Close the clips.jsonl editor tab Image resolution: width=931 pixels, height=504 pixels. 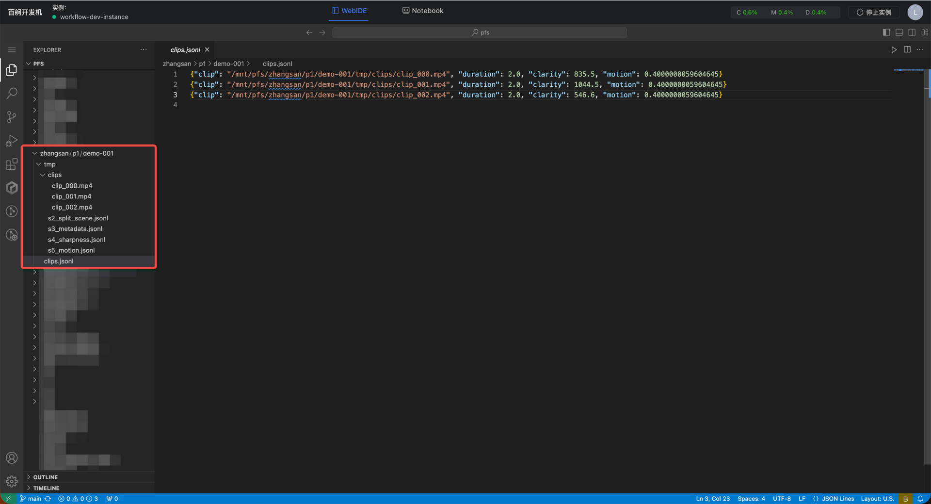click(207, 49)
